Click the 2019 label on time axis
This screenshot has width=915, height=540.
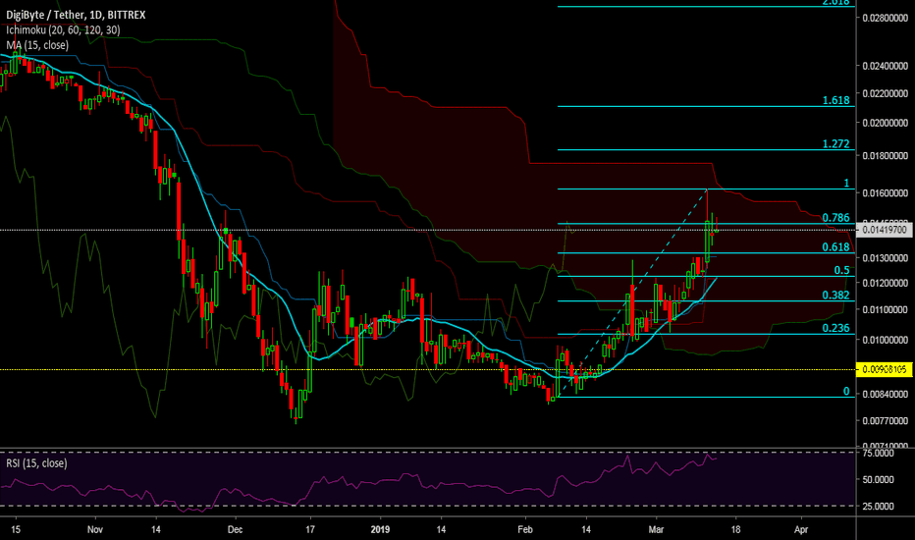(380, 529)
